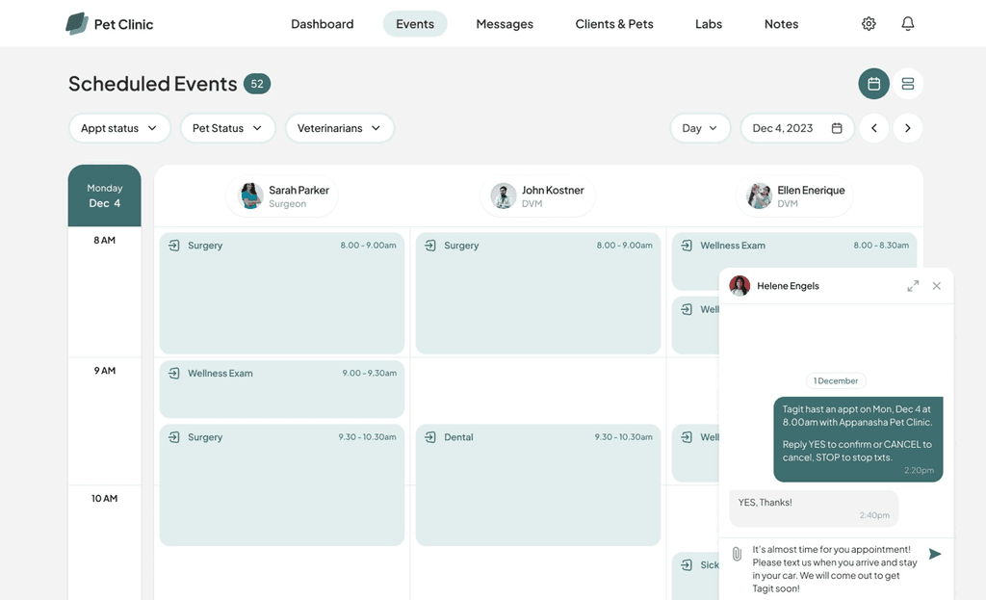Screen dimensions: 986x600
Task: Open the Notes tab
Action: point(781,24)
